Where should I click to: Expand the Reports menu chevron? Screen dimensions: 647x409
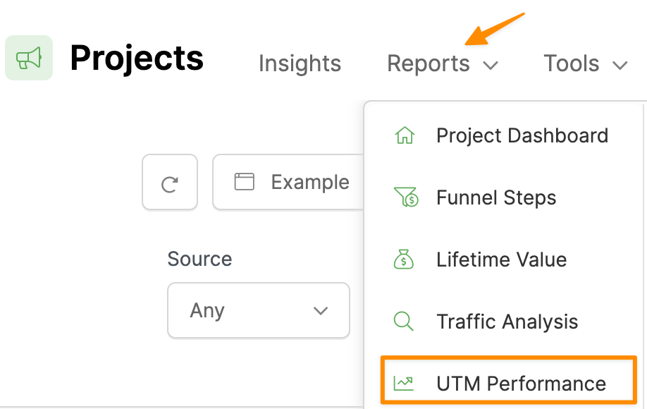pyautogui.click(x=491, y=66)
